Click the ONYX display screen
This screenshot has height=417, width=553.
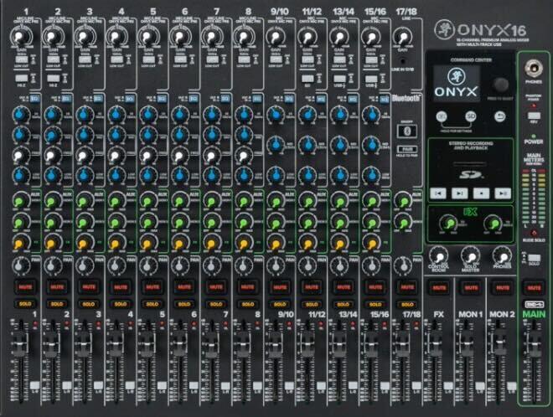tap(457, 84)
